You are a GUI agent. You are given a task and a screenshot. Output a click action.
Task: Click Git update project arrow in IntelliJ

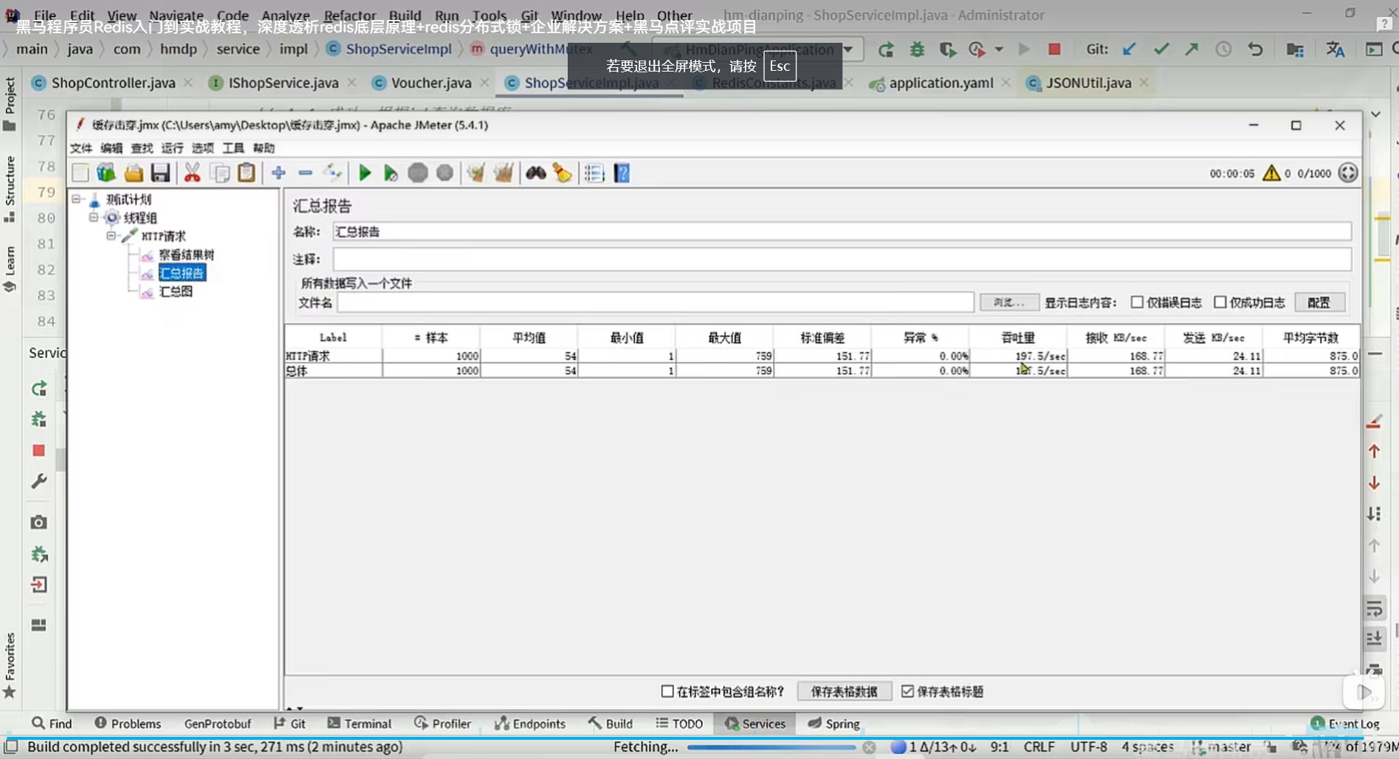click(1130, 49)
